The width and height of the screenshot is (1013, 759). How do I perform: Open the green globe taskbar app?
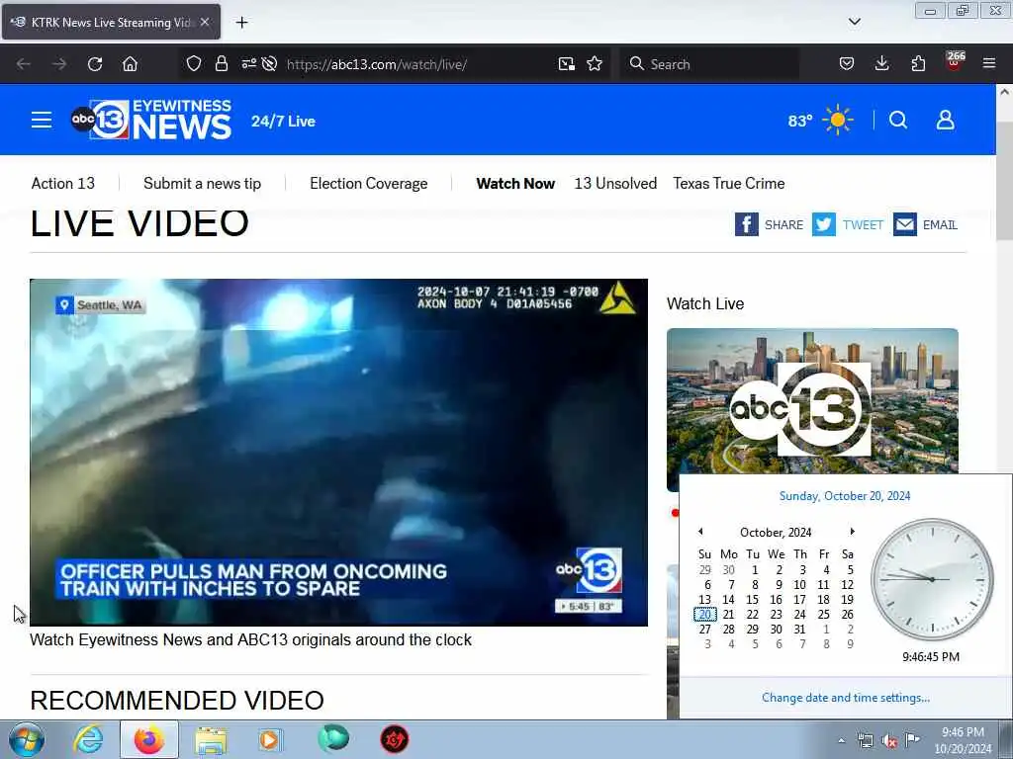[x=333, y=739]
